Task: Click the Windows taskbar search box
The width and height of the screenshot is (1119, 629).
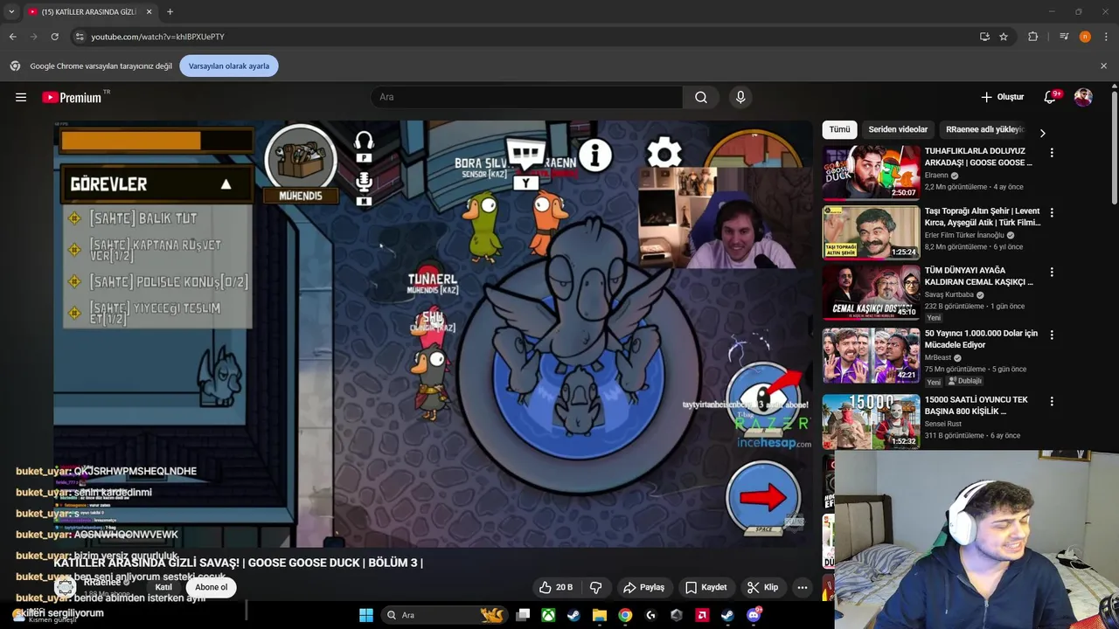Action: [x=446, y=615]
